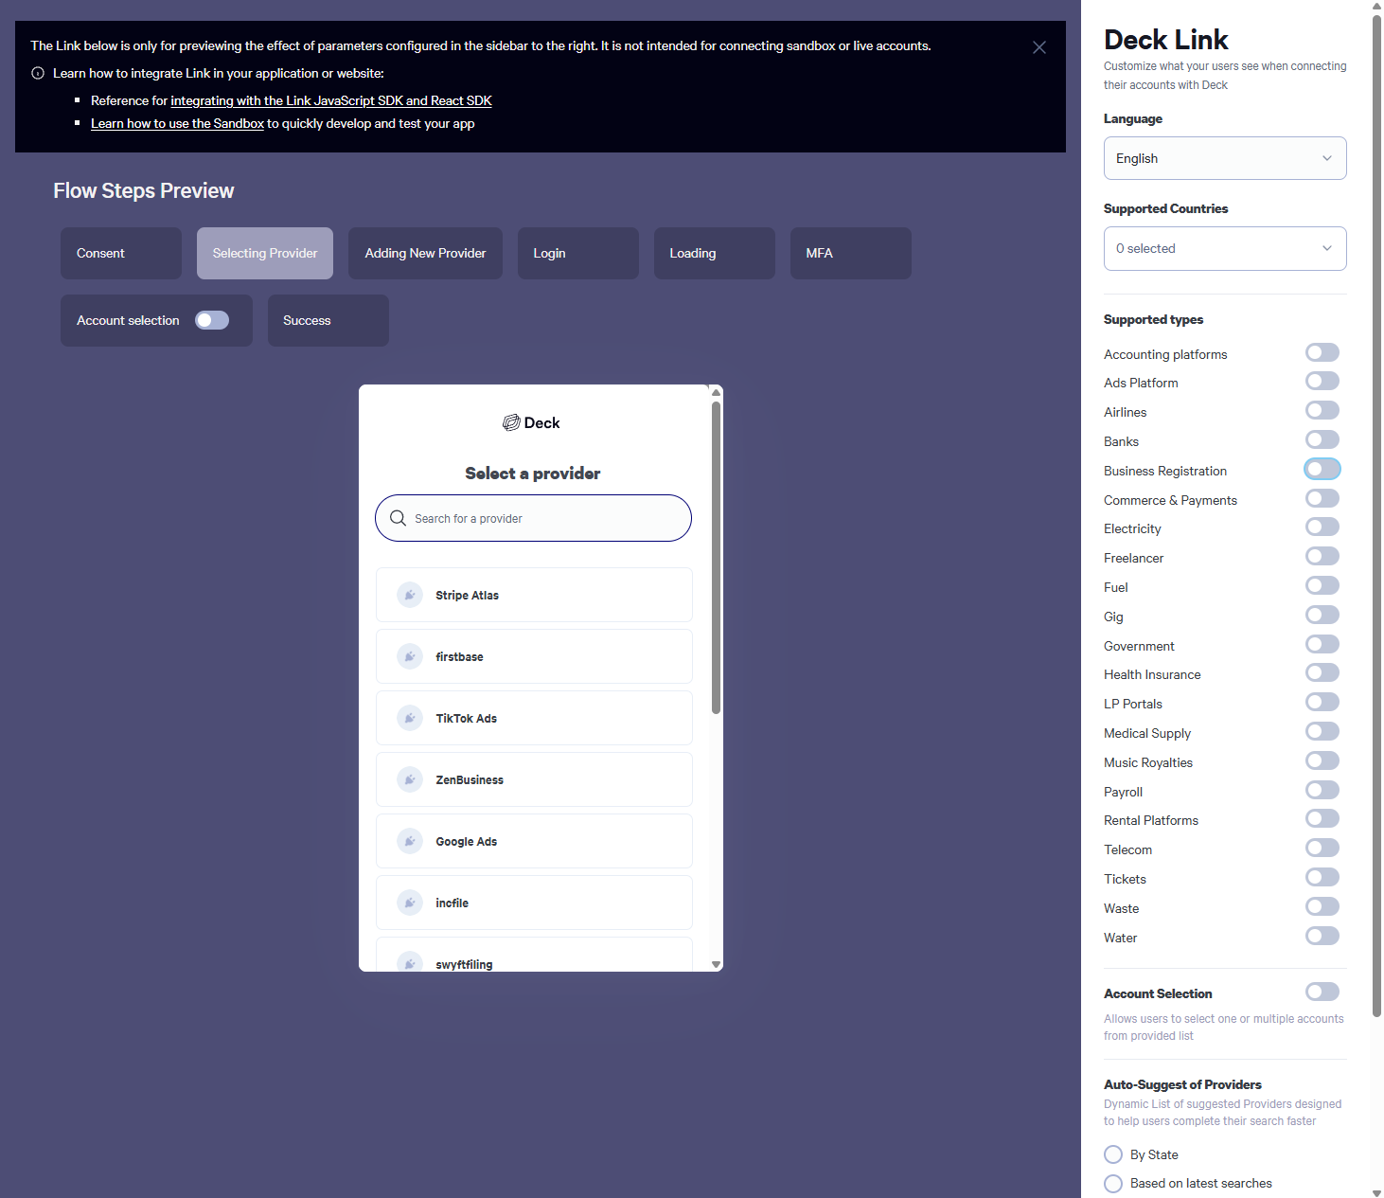The width and height of the screenshot is (1384, 1198).
Task: Toggle Account selection switch in flow steps
Action: pyautogui.click(x=212, y=320)
